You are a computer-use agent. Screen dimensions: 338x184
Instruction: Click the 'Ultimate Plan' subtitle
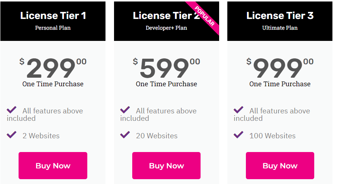[280, 28]
